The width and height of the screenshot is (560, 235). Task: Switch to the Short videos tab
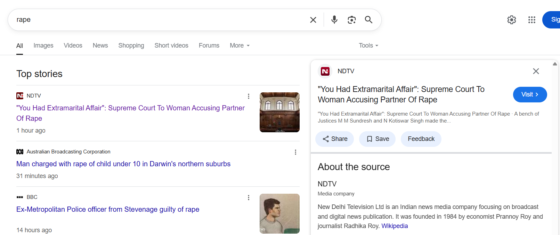[x=171, y=45]
